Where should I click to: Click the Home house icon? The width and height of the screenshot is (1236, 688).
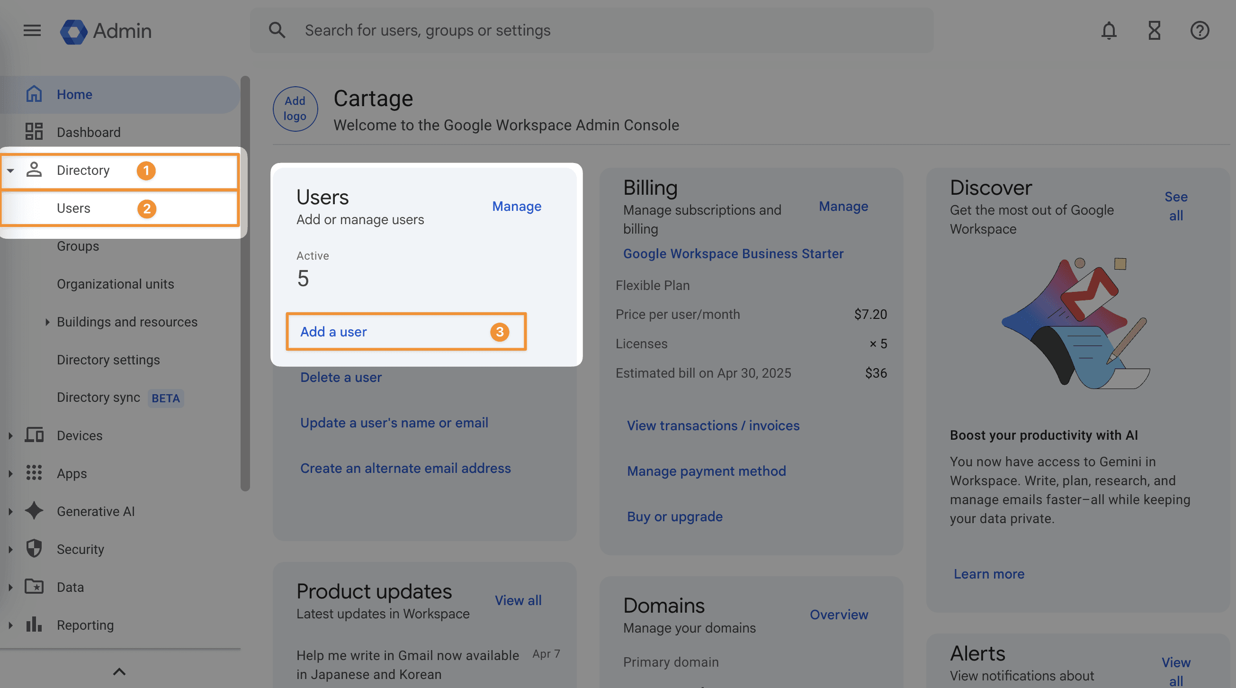(34, 94)
